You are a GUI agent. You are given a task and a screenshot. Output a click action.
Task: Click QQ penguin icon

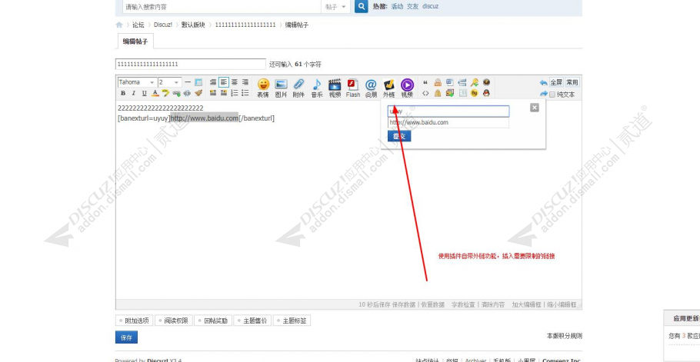click(x=486, y=93)
